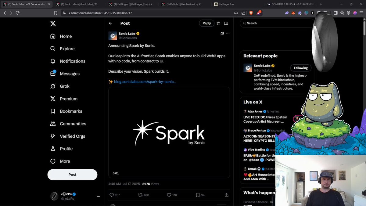Screen dimensions: 366x206
Task: Open blog.soniclabs.com/spark-by-sonic link
Action: pos(145,81)
